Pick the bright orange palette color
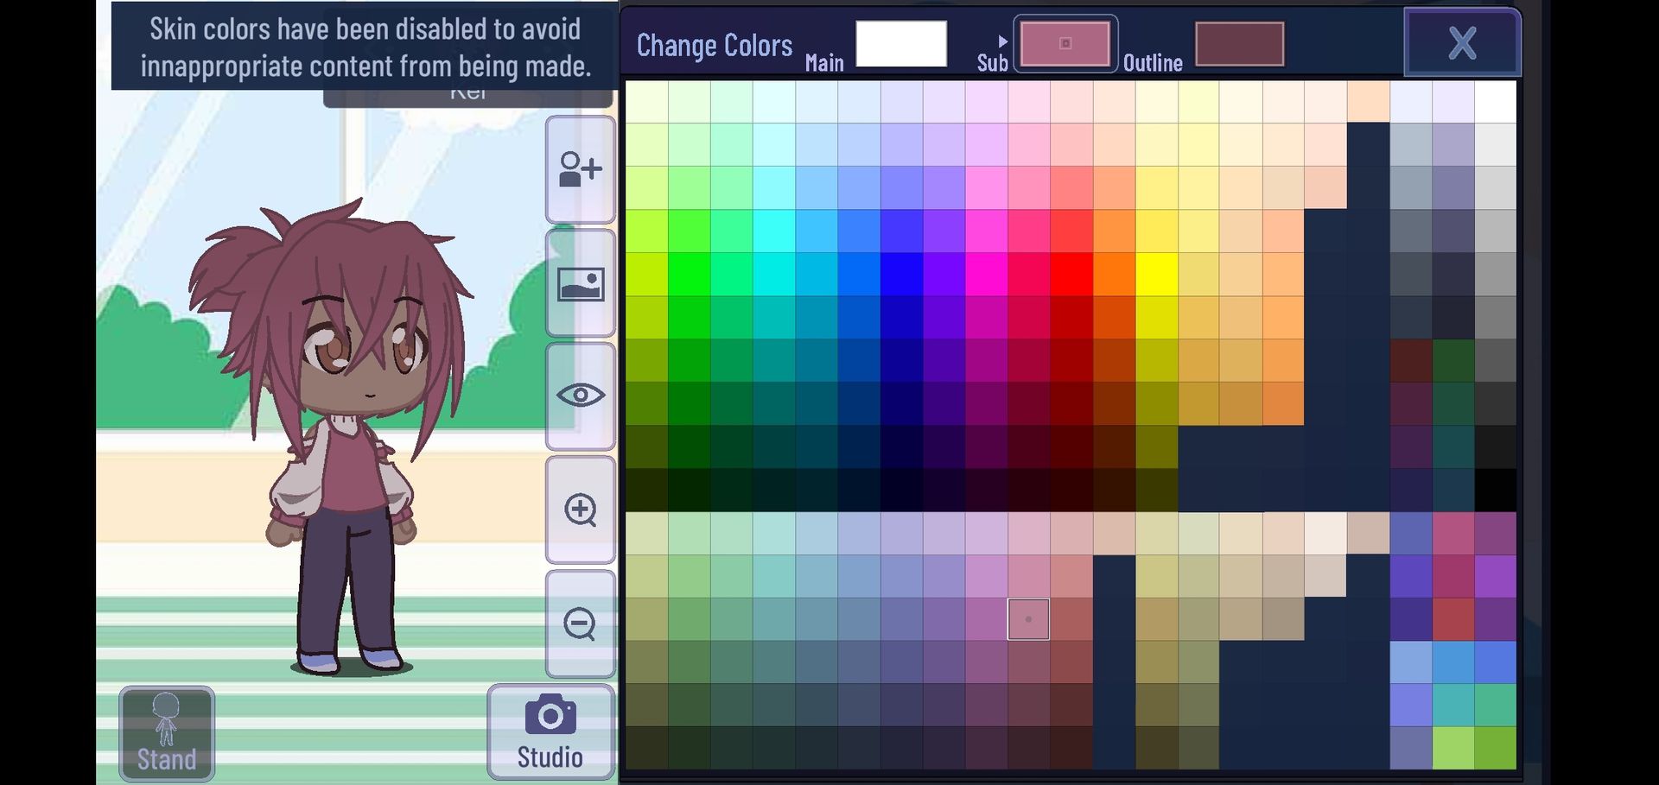 tap(1114, 274)
